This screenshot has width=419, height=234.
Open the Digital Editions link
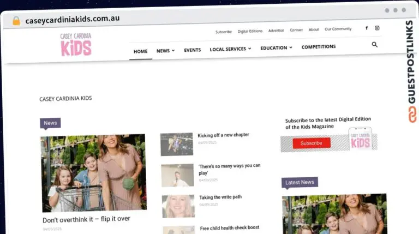250,32
